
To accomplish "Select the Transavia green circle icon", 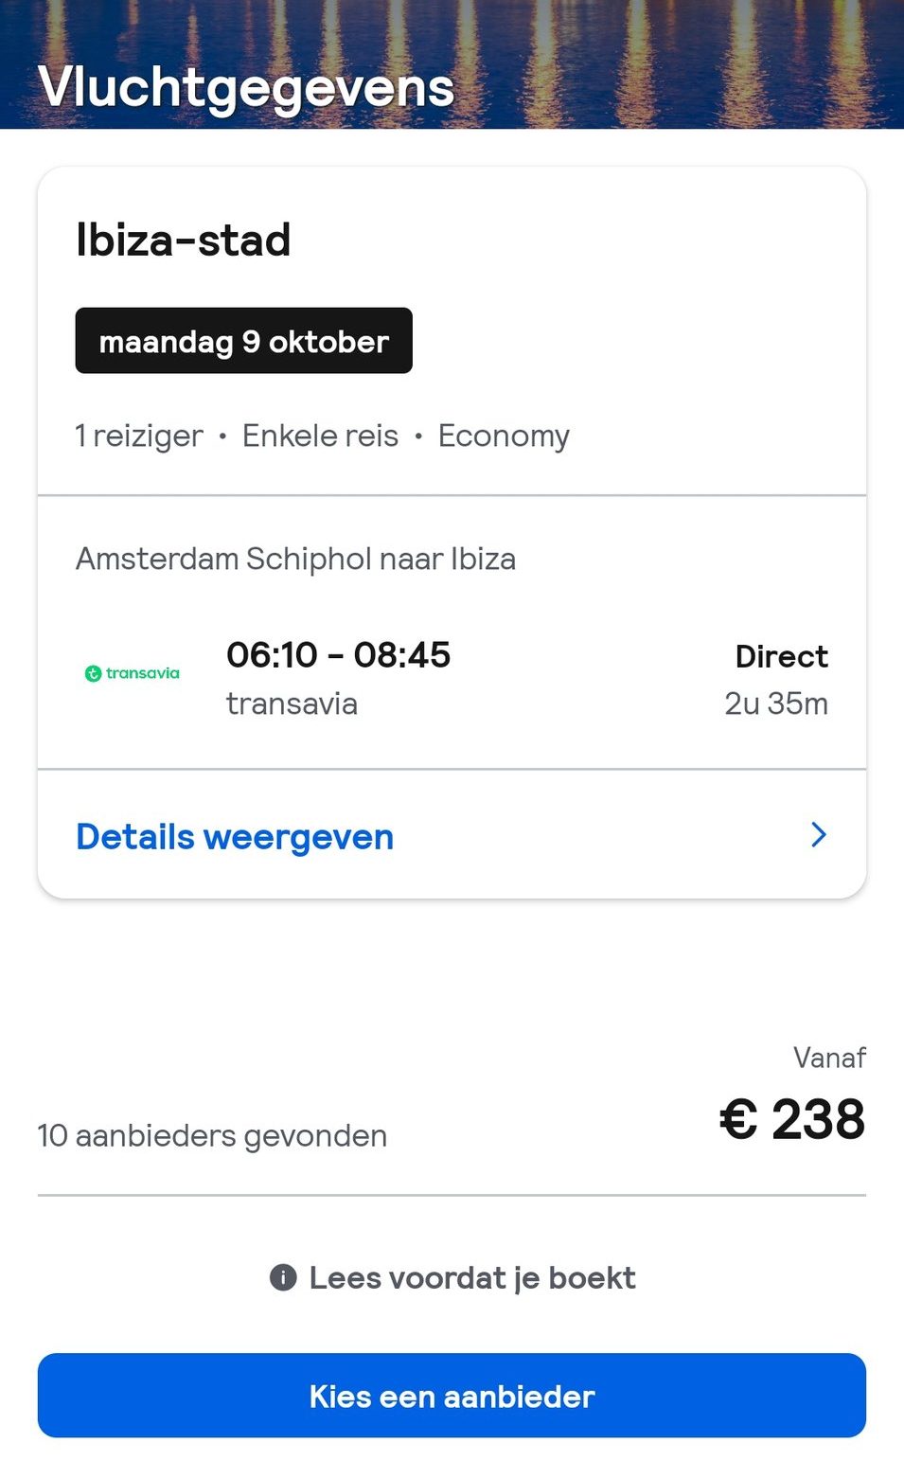I will point(93,673).
